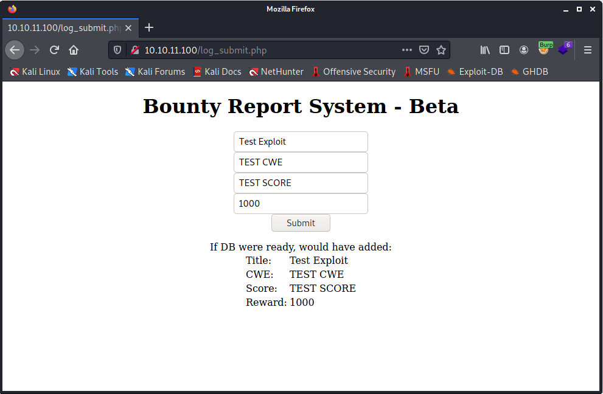Open the Exploit-DB bookmark

tap(475, 72)
